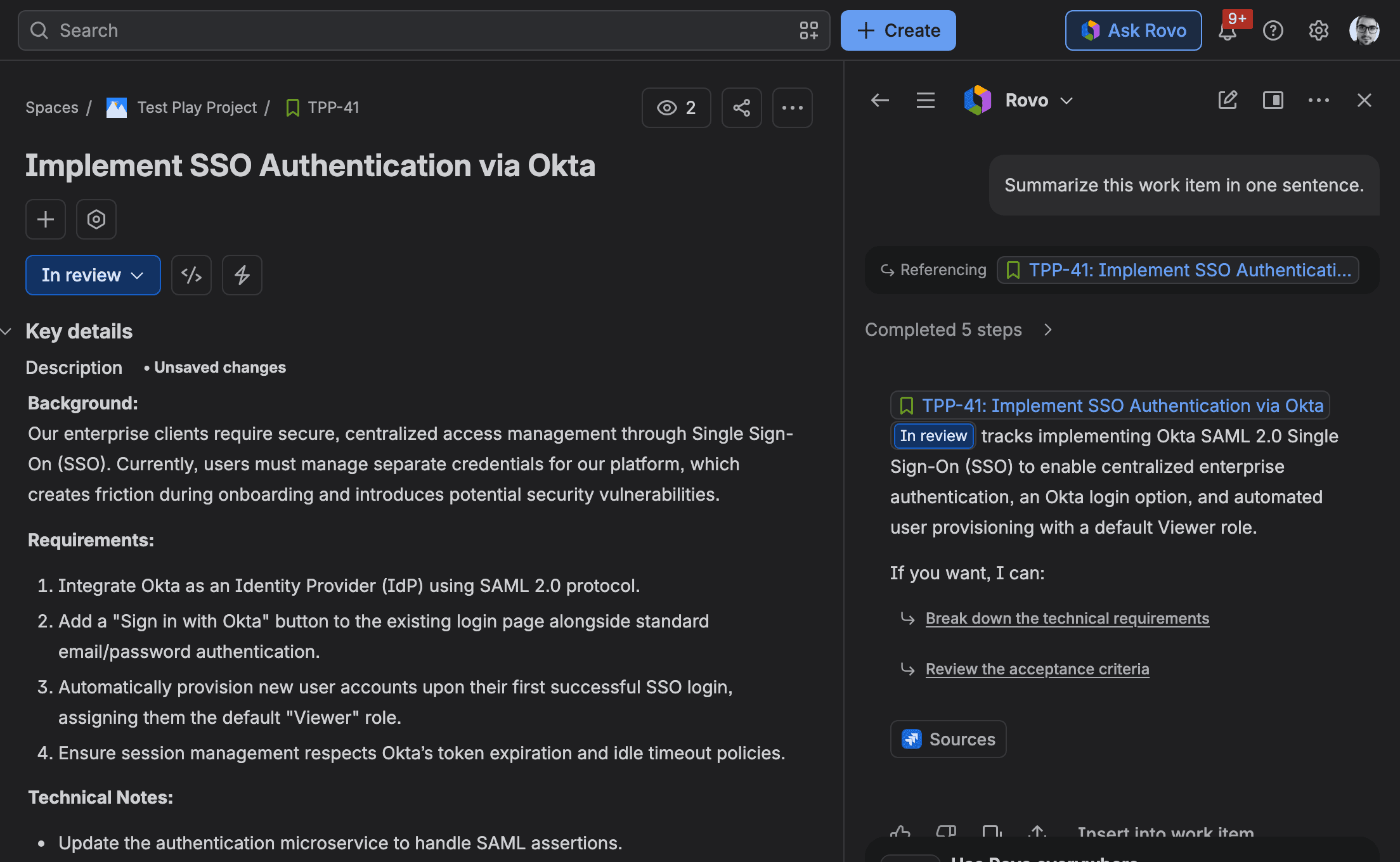Open TPP-41 breadcrumb link
This screenshot has height=862, width=1400.
334,108
